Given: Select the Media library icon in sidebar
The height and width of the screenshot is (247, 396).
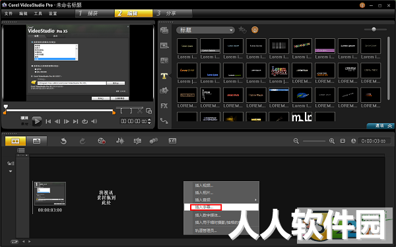Looking at the screenshot, I should [x=164, y=30].
